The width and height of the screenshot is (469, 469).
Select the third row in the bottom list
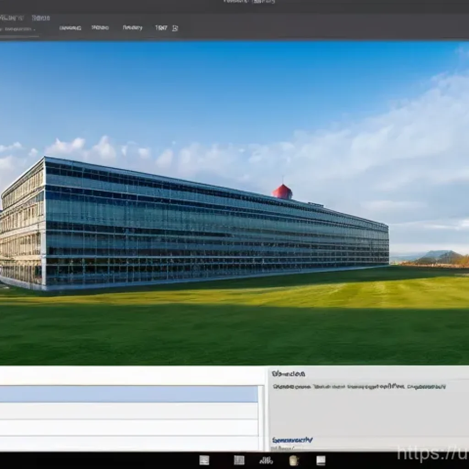[x=128, y=427]
